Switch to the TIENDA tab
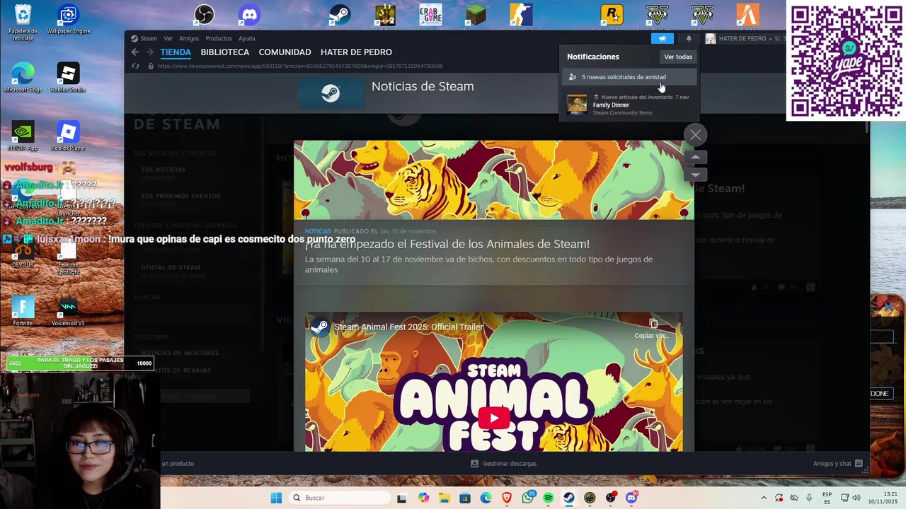906x509 pixels. pos(176,52)
